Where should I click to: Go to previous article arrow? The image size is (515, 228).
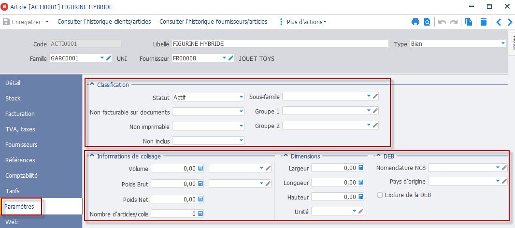click(x=499, y=22)
